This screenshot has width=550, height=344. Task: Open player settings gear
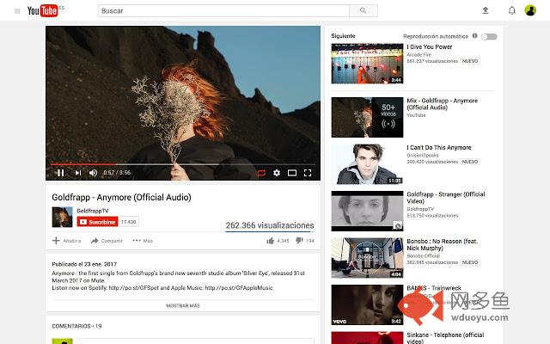277,173
